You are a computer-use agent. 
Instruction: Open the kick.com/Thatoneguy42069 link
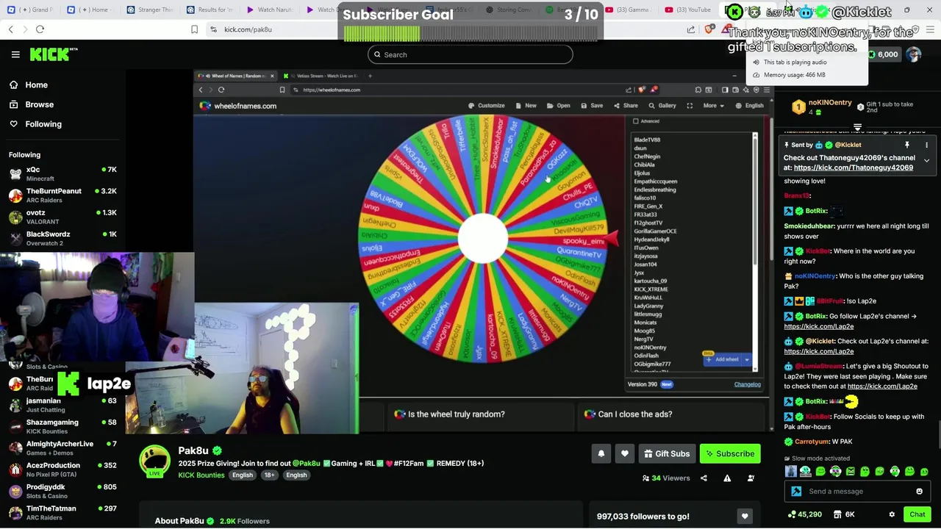tap(854, 168)
